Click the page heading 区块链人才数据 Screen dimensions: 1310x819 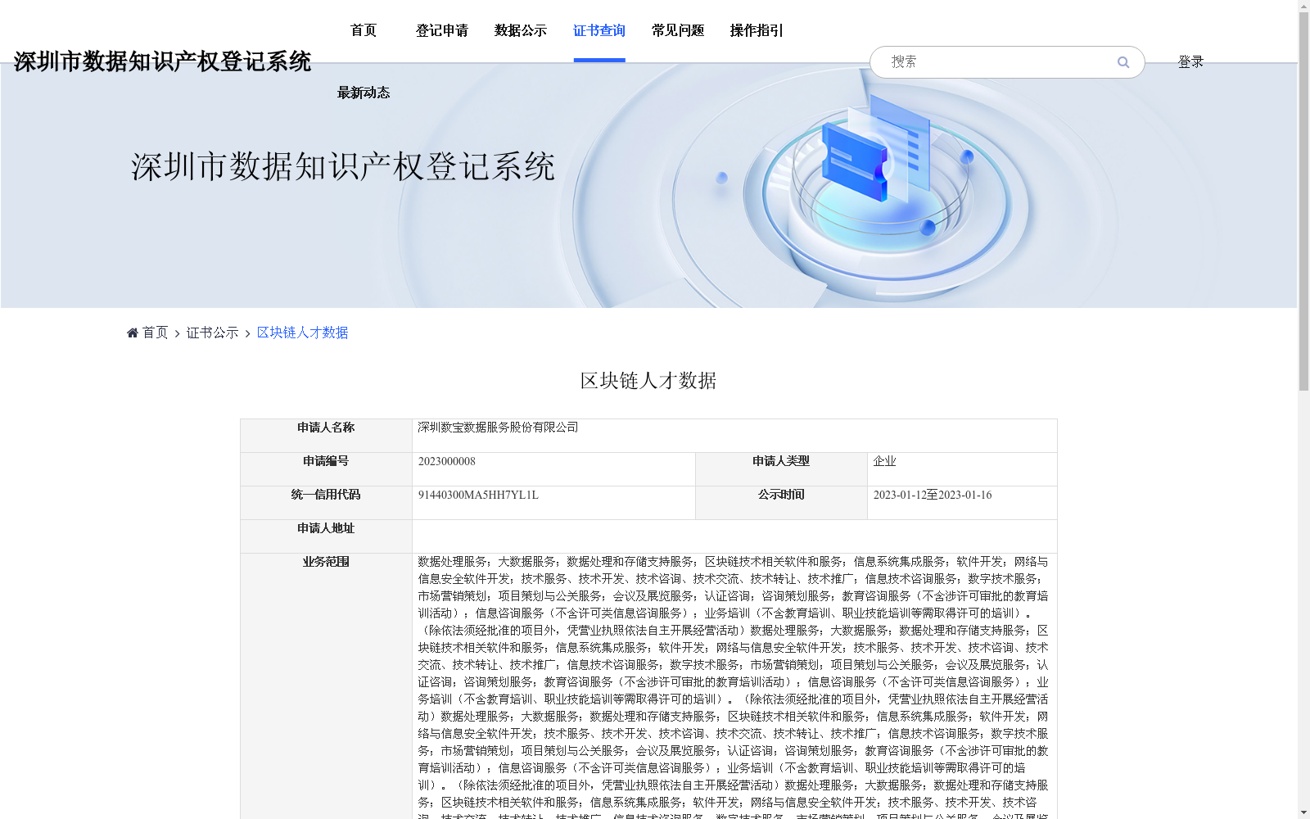tap(648, 381)
